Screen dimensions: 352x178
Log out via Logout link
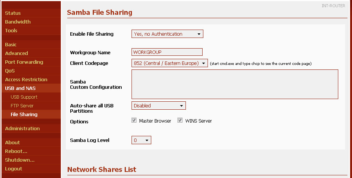(x=31, y=169)
